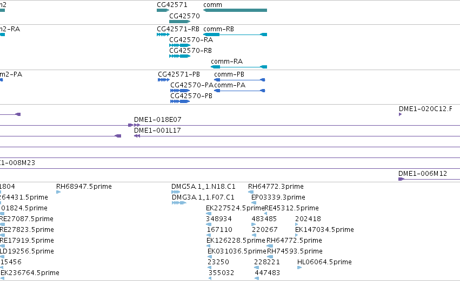
Task: Open feature 228221
Action: (x=256, y=268)
